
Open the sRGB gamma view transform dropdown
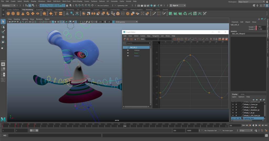[125, 22]
